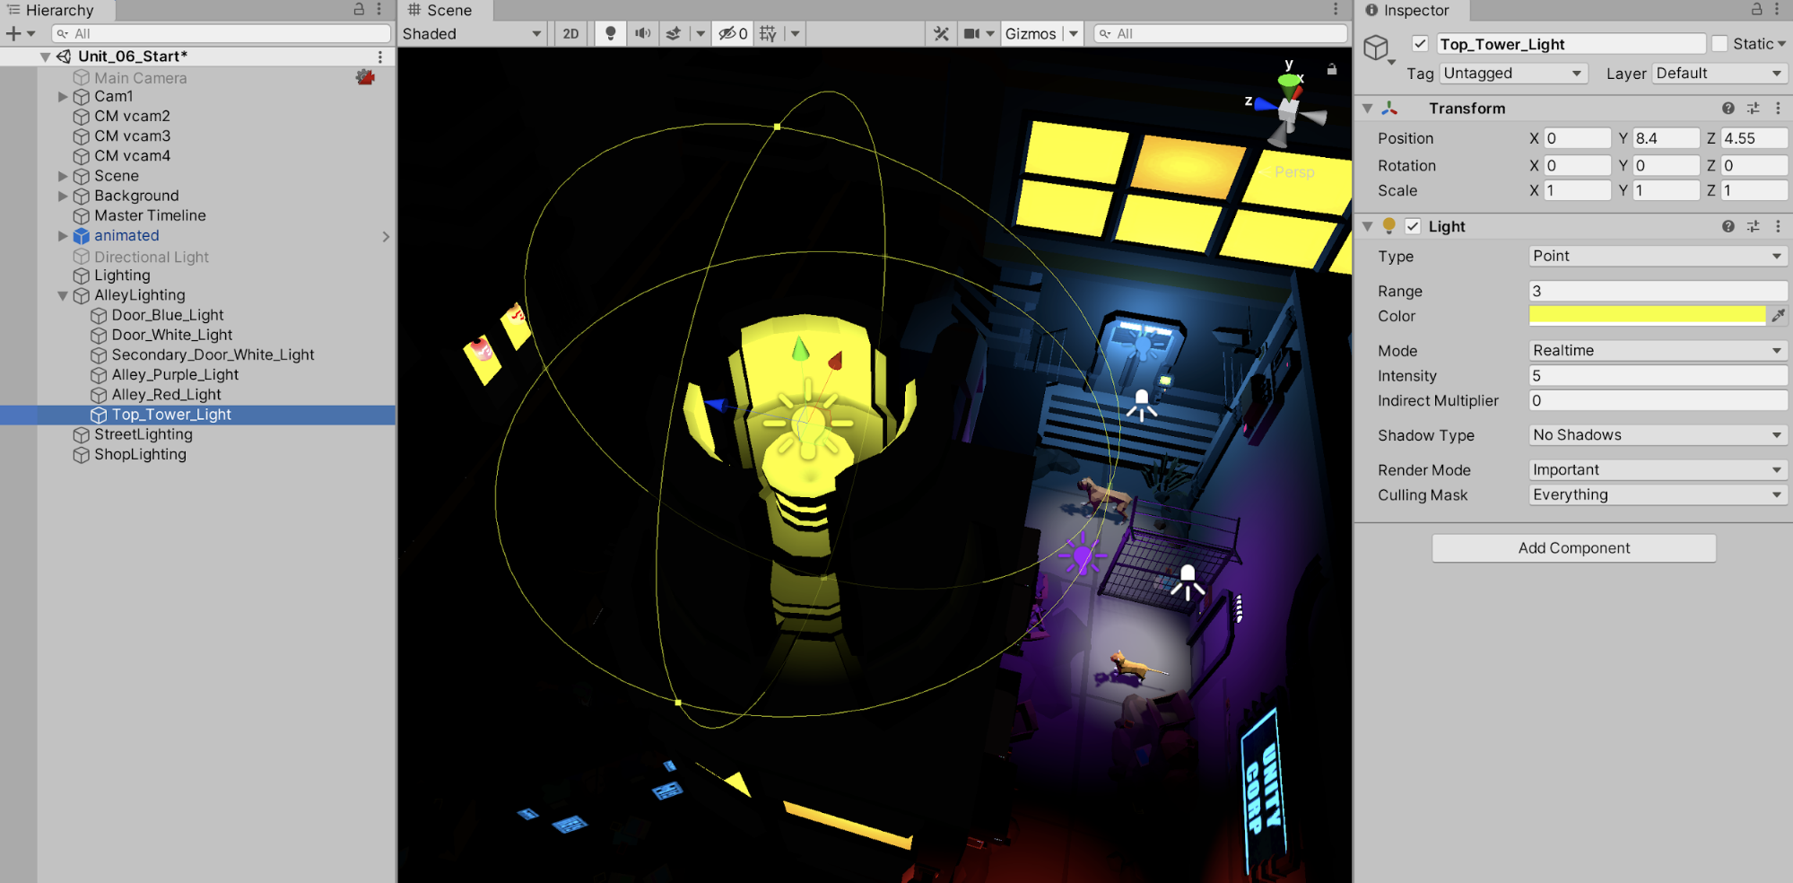The width and height of the screenshot is (1793, 883).
Task: Collapse the Light component foldout
Action: 1367,227
